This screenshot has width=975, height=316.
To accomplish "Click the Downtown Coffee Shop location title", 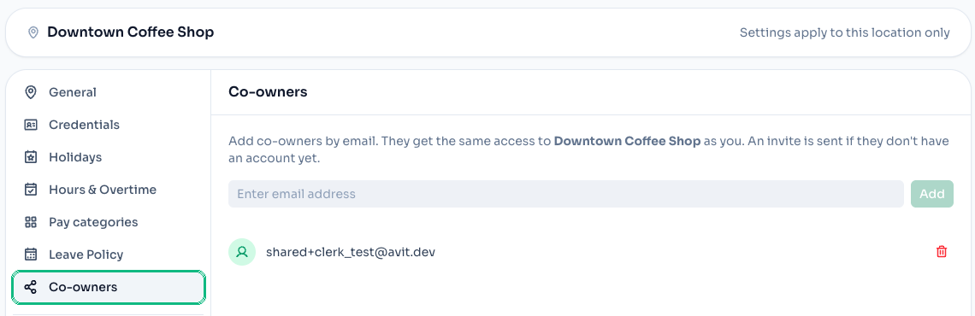I will 131,32.
